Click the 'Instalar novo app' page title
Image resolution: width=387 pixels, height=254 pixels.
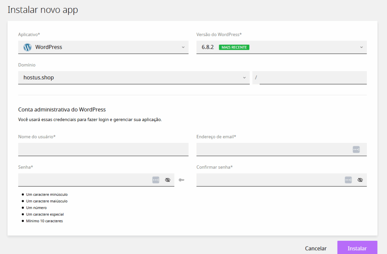pyautogui.click(x=43, y=10)
